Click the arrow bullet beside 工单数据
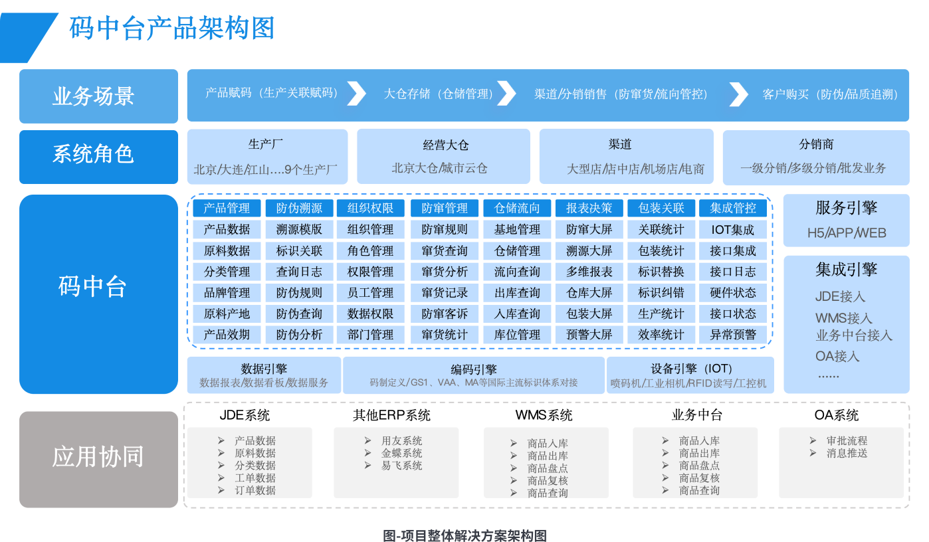The width and height of the screenshot is (929, 542). tap(221, 478)
